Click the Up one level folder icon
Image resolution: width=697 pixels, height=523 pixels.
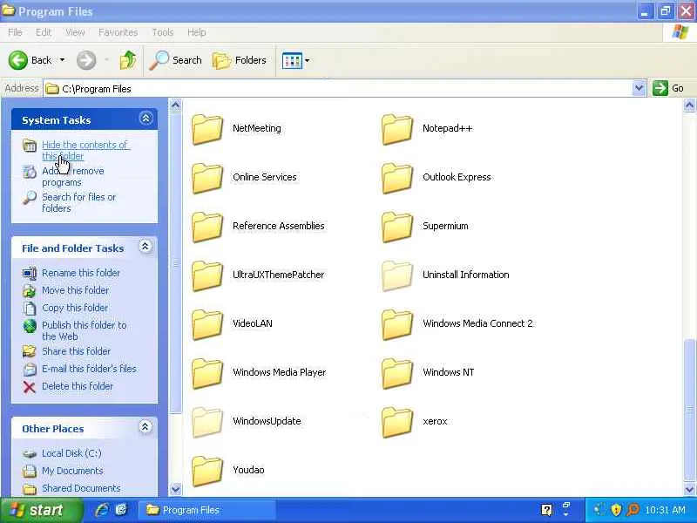[128, 60]
